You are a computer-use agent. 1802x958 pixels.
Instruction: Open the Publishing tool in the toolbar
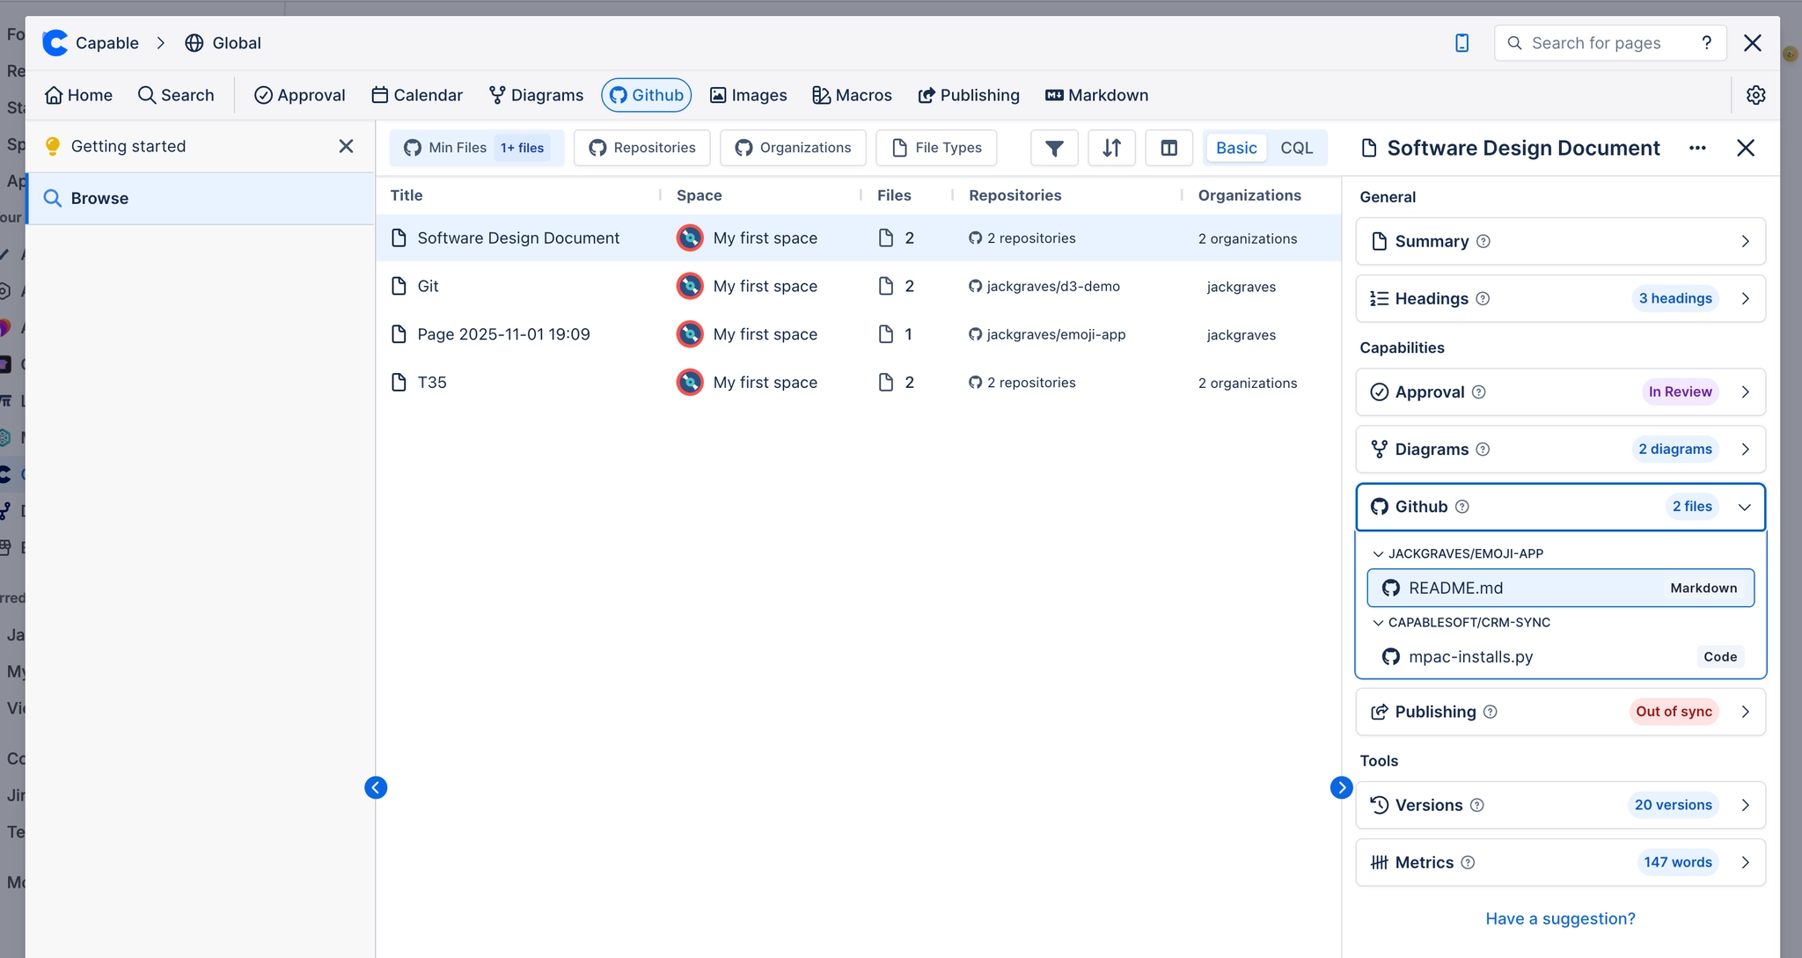tap(968, 95)
